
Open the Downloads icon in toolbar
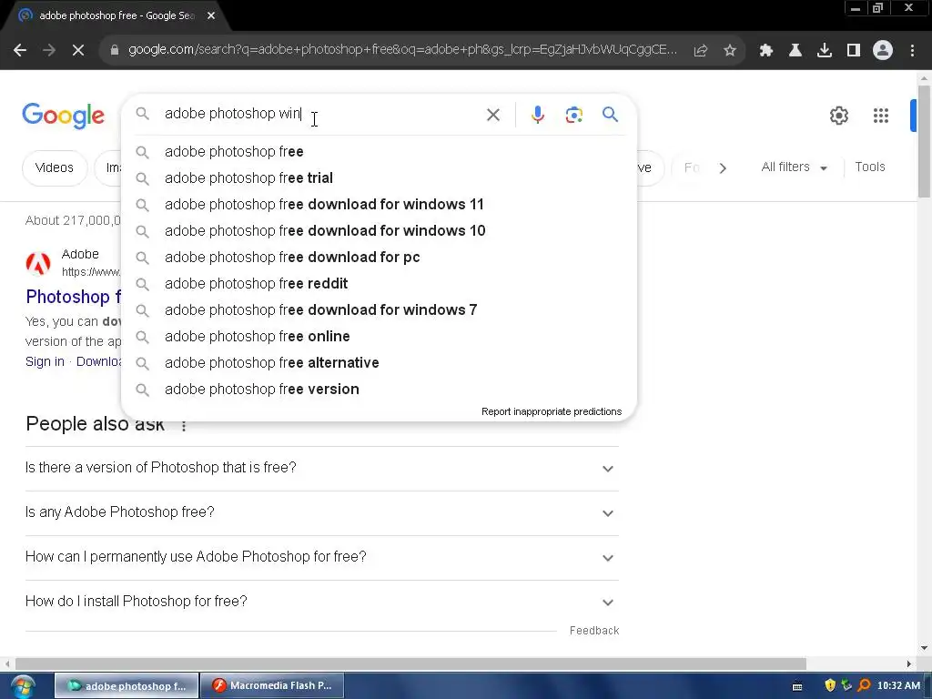(x=825, y=51)
